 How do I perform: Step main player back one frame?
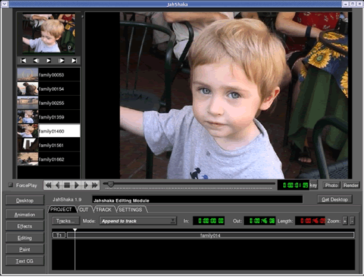pos(58,185)
